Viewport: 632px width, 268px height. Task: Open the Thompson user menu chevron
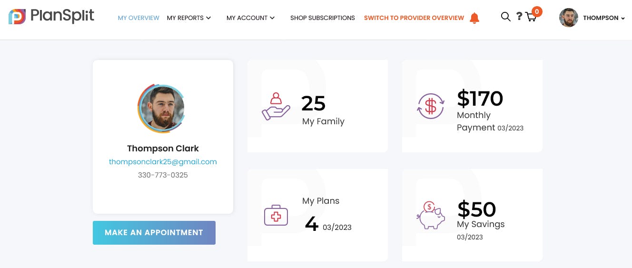623,19
